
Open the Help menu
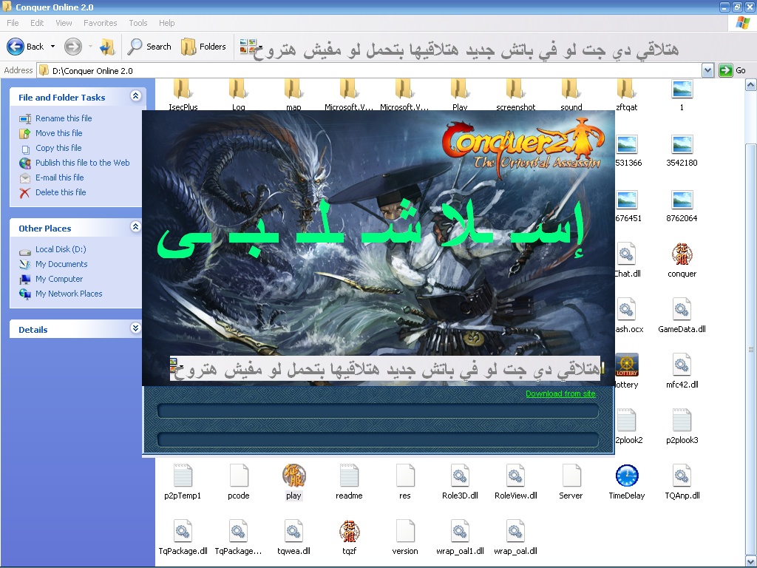pyautogui.click(x=166, y=23)
